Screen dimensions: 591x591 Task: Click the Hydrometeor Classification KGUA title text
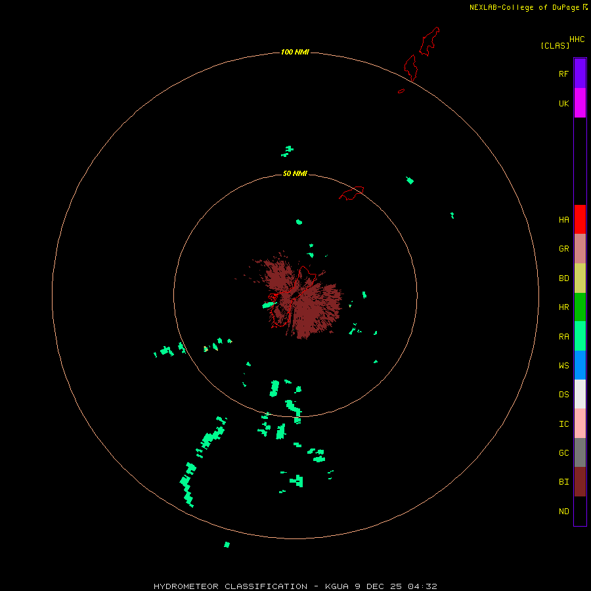pos(295,586)
